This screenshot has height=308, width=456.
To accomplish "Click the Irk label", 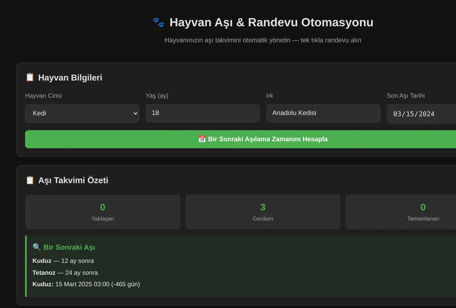I will [270, 96].
